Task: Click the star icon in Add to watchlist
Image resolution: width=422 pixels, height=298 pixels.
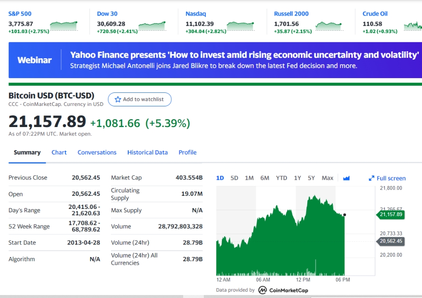Action: pos(118,99)
